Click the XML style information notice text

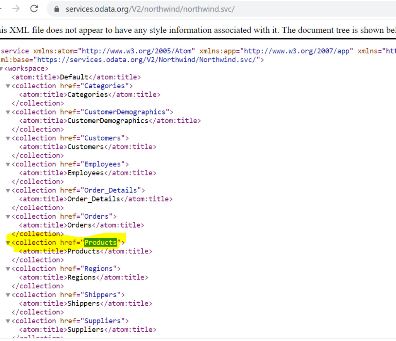pos(198,30)
